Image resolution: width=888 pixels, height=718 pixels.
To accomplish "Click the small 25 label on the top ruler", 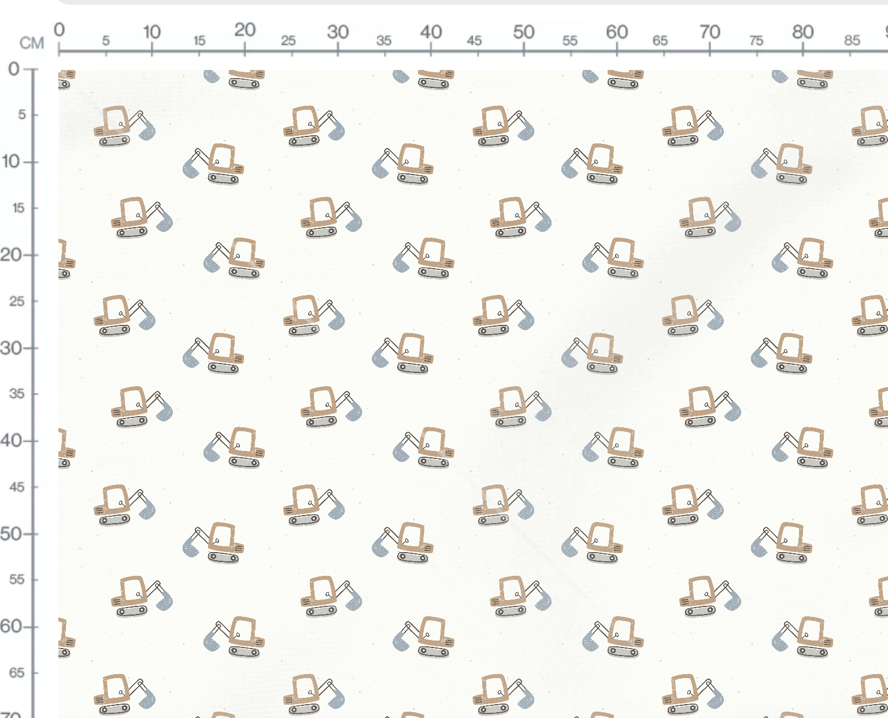I will point(288,40).
